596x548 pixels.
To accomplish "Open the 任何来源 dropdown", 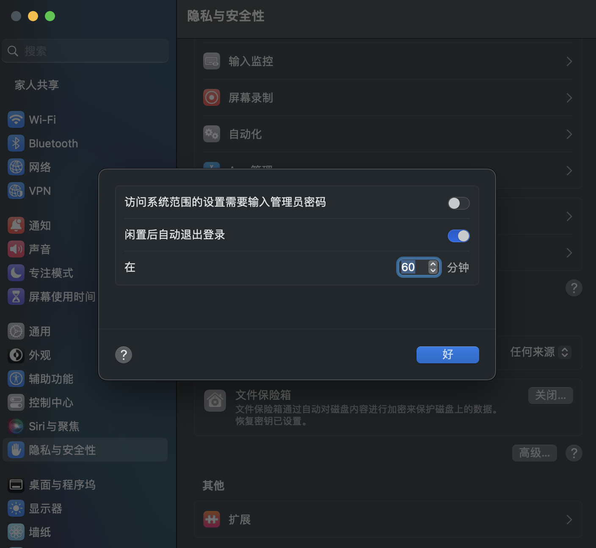I will click(x=541, y=352).
